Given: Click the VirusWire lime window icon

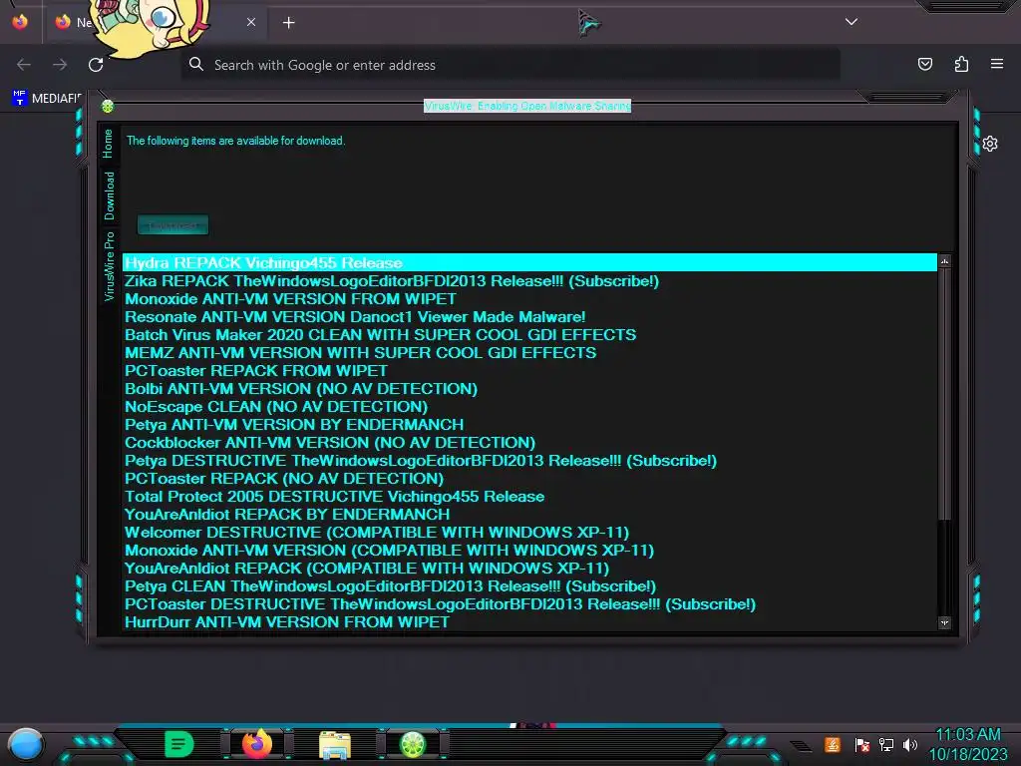Looking at the screenshot, I should pos(108,106).
